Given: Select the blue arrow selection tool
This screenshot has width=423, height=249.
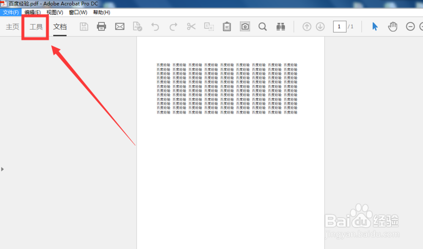Looking at the screenshot, I should tap(375, 26).
